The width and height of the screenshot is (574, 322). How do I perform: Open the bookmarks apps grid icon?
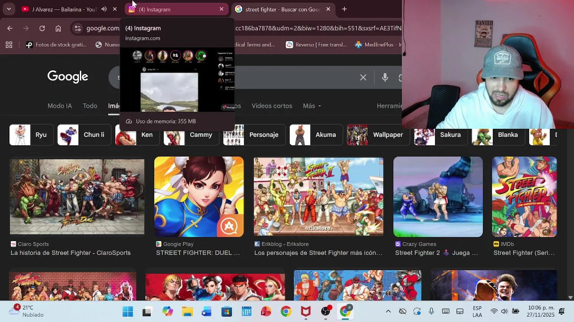(x=9, y=45)
